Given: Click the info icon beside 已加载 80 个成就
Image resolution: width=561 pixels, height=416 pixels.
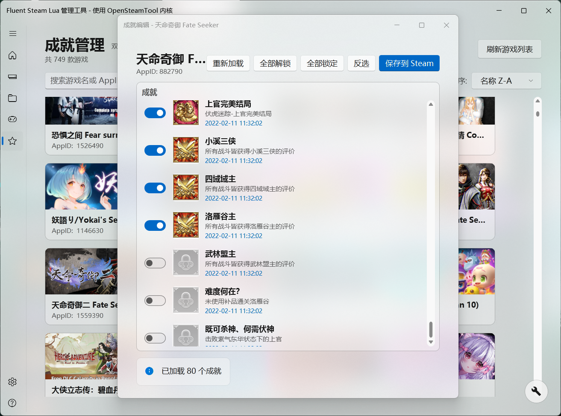Looking at the screenshot, I should tap(149, 371).
